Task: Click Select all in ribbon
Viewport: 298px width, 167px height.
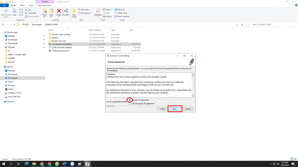Action: click(x=120, y=10)
